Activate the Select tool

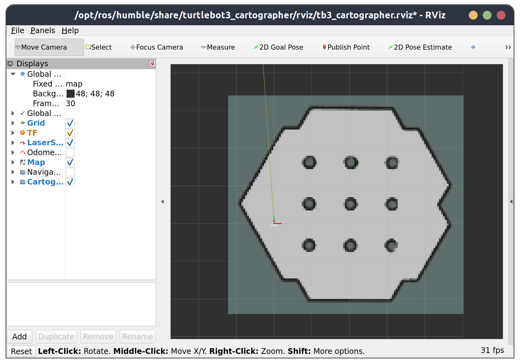click(x=99, y=47)
